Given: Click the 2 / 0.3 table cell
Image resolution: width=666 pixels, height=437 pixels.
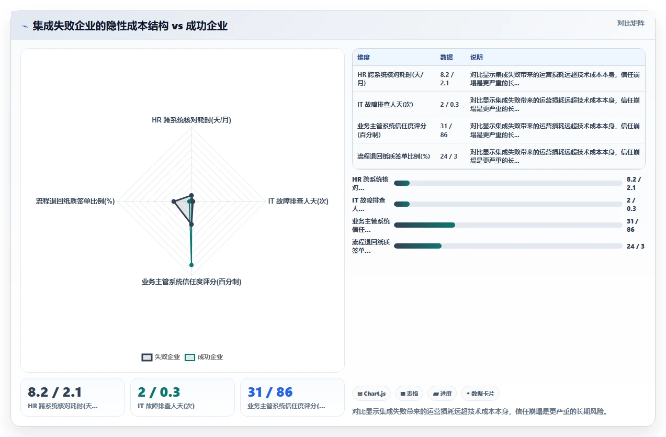Looking at the screenshot, I should [x=450, y=104].
